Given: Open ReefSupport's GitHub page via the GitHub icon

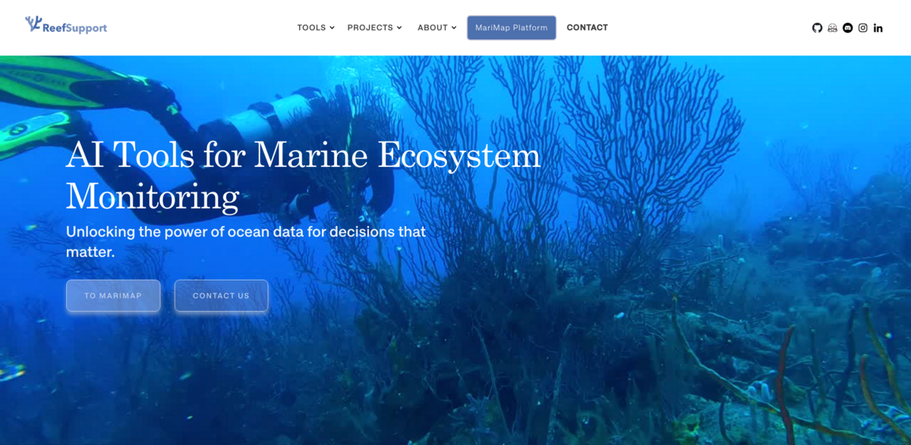Looking at the screenshot, I should tap(817, 27).
